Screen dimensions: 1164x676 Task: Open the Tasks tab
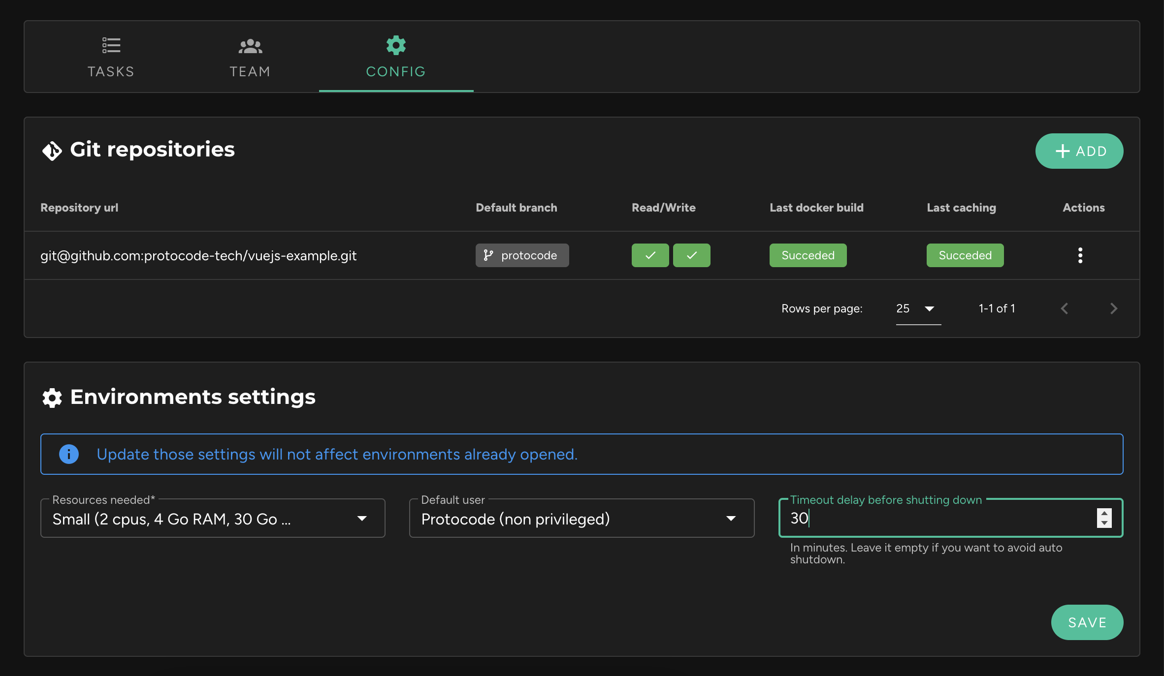tap(111, 57)
